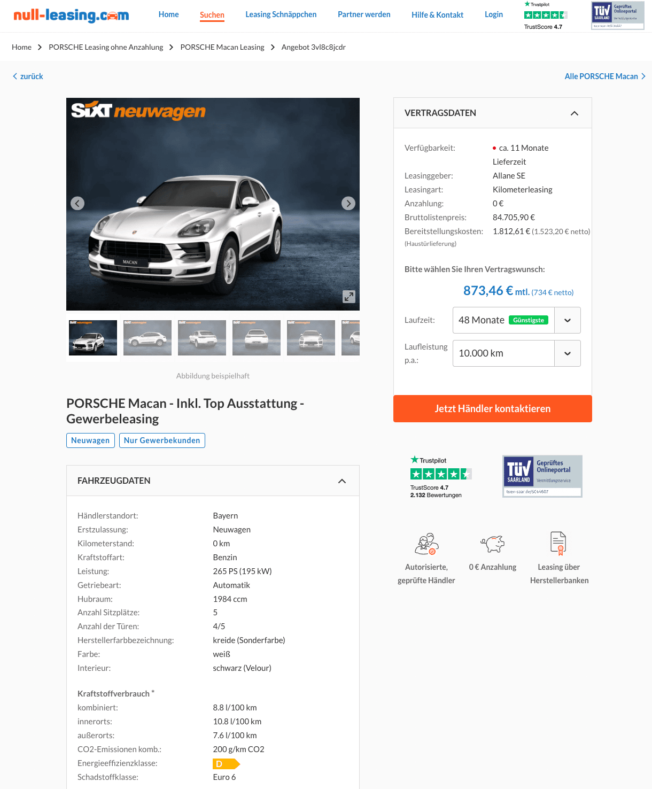Show the previous car image
652x789 pixels.
(77, 203)
